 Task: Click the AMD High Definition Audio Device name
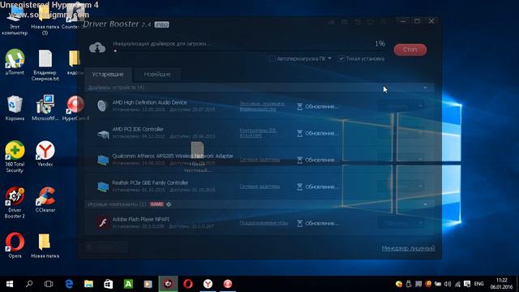(x=149, y=103)
